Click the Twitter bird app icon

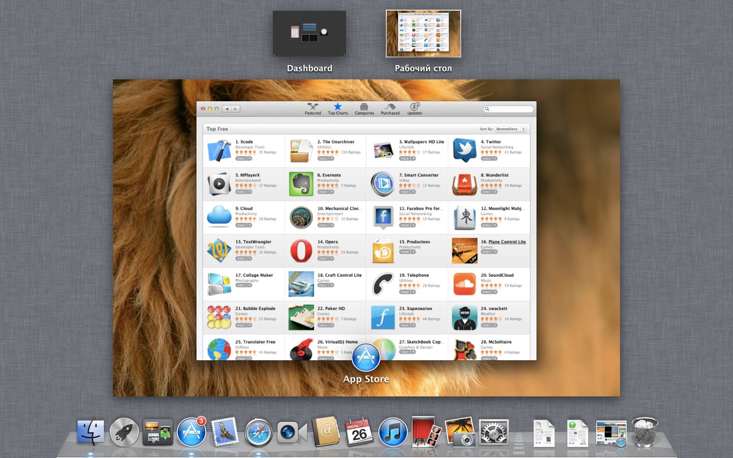[465, 151]
